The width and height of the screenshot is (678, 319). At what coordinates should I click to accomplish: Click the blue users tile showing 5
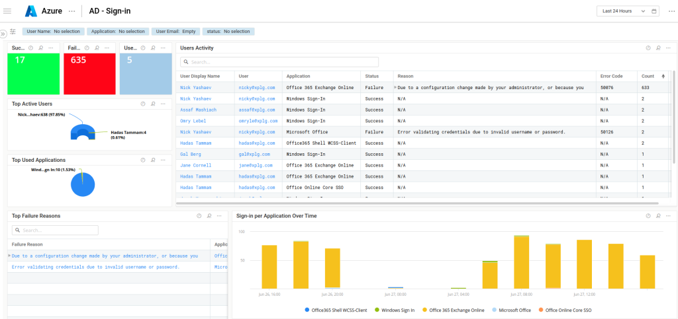145,74
